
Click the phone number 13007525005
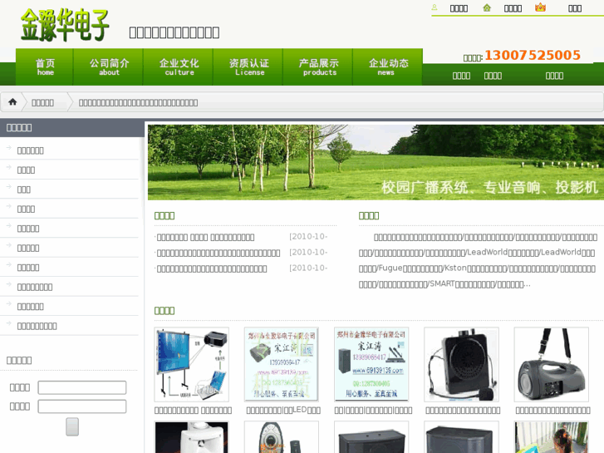click(x=533, y=55)
